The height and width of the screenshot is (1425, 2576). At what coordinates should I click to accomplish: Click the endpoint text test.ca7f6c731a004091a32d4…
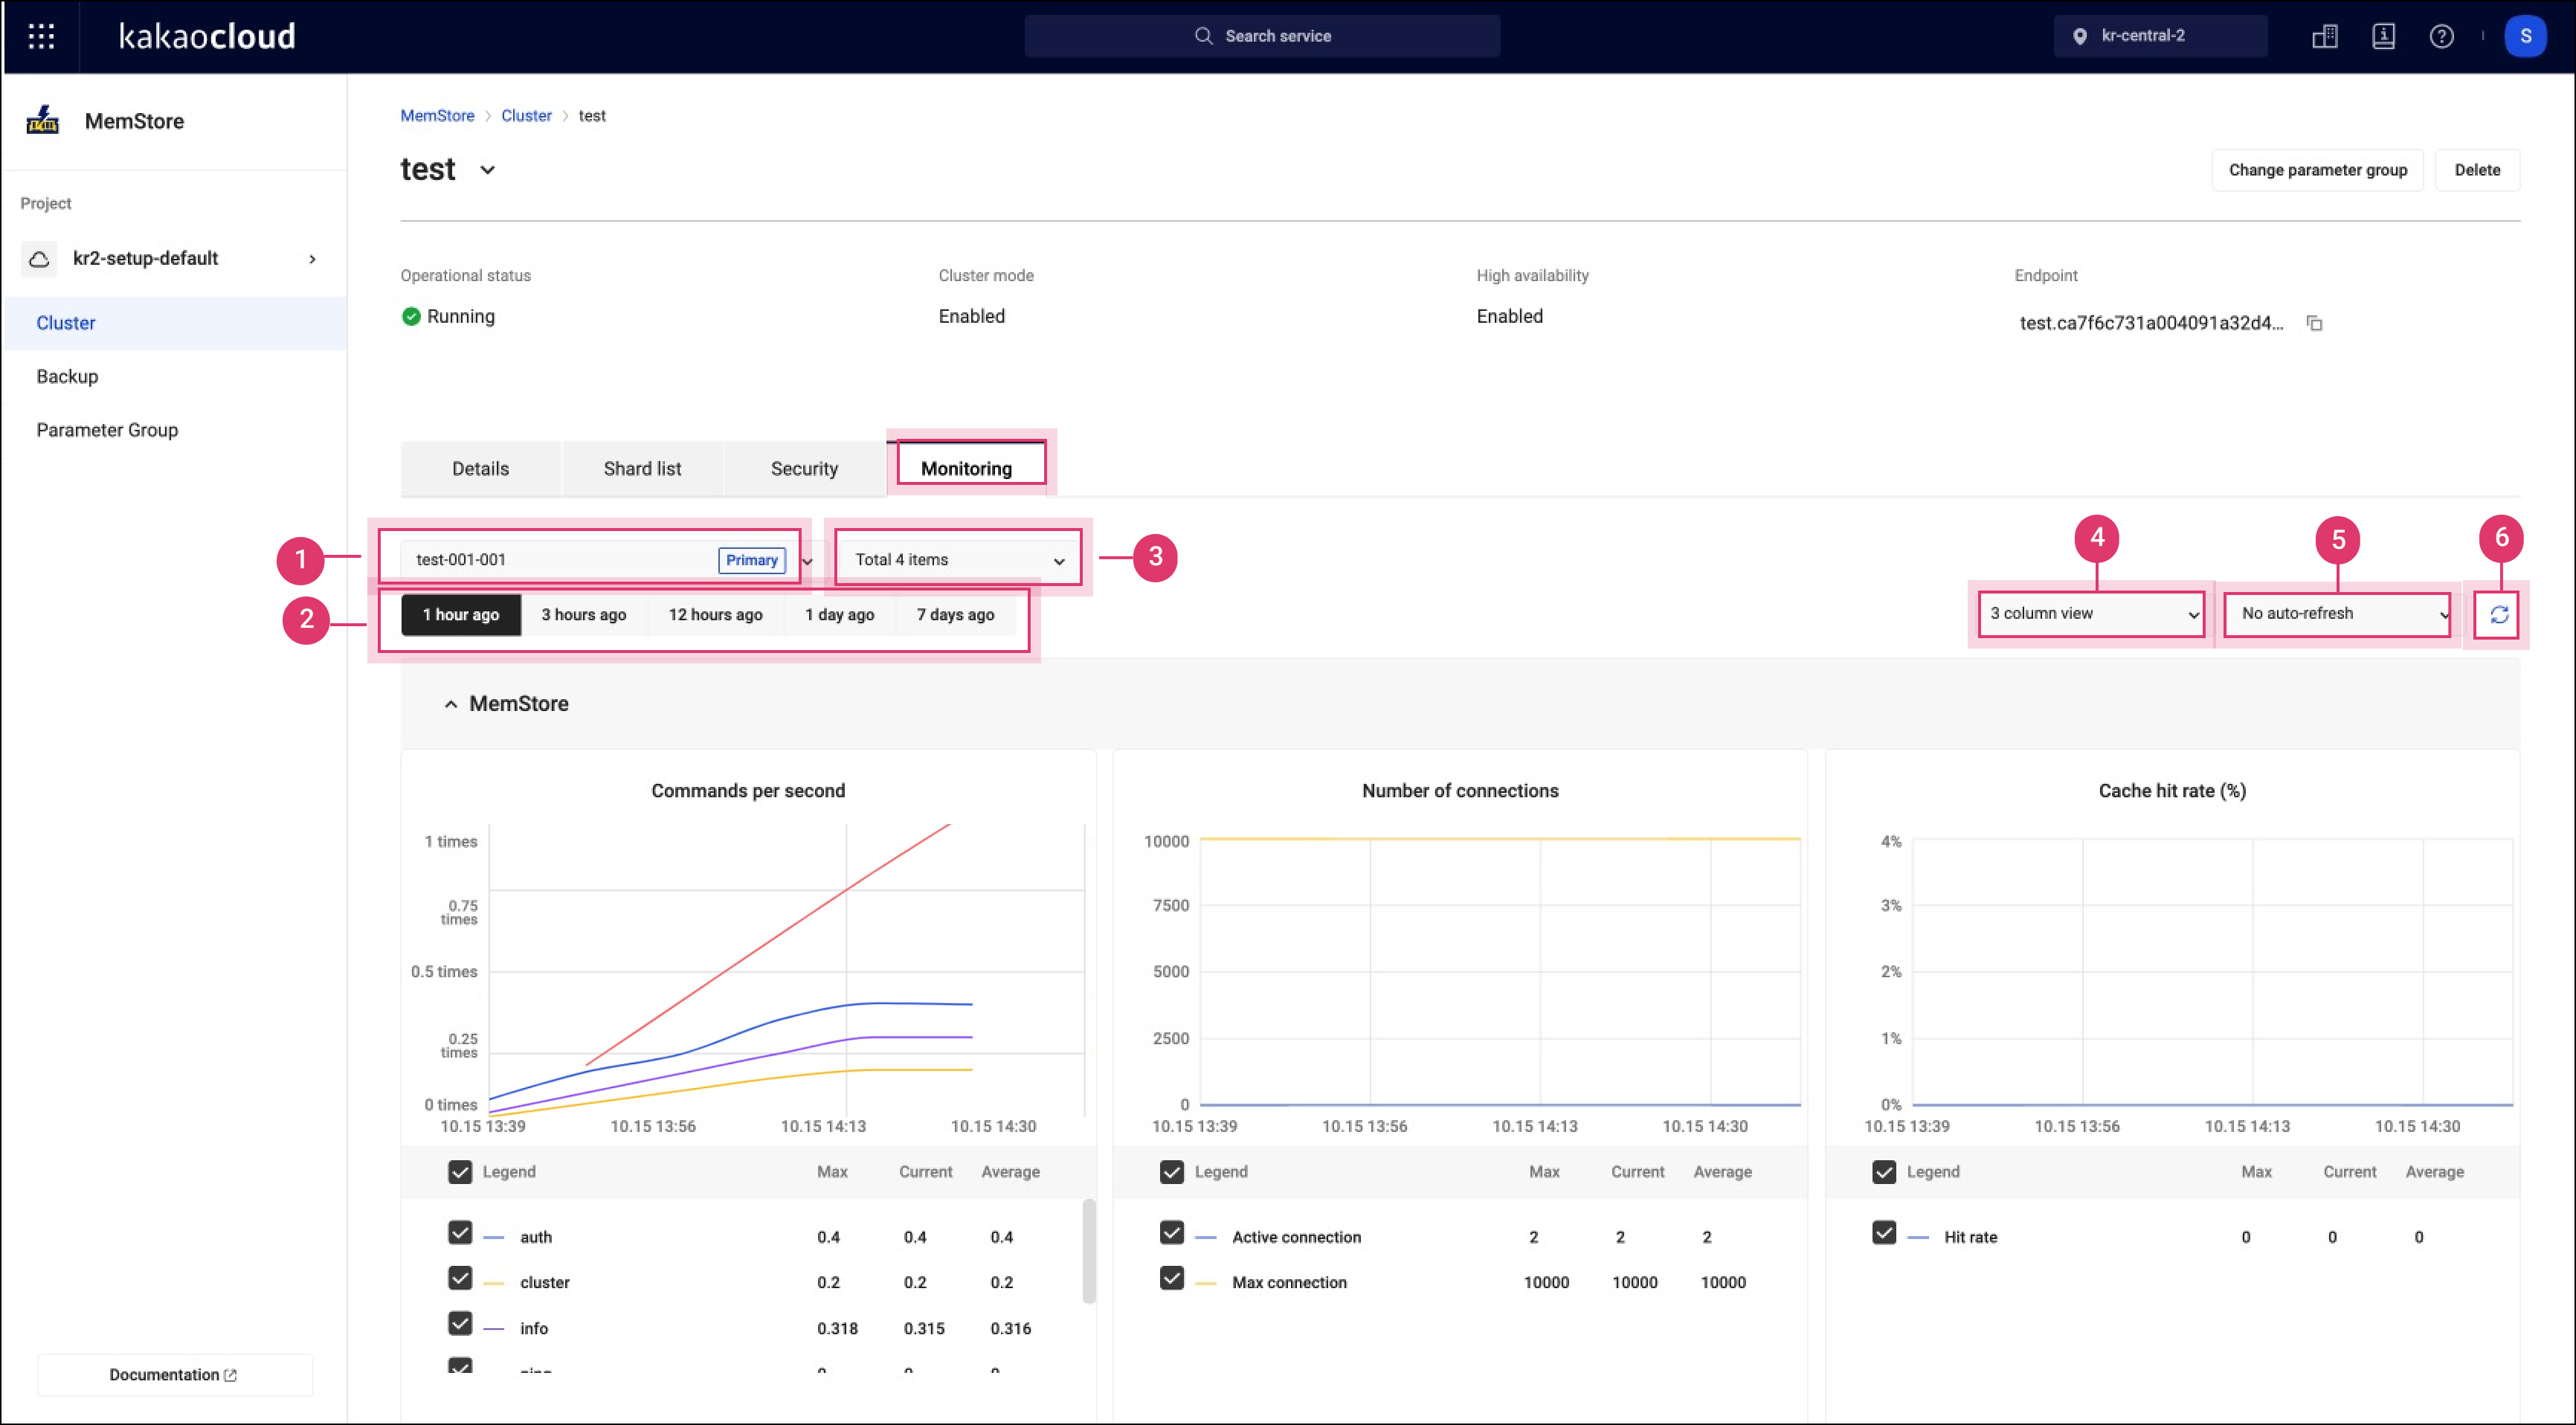[x=2151, y=323]
